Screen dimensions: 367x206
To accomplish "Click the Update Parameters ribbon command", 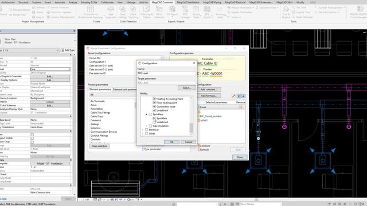I will (239, 12).
